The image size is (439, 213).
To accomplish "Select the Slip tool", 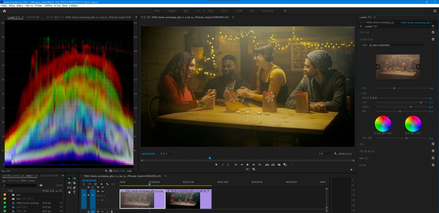I will pos(69,188).
